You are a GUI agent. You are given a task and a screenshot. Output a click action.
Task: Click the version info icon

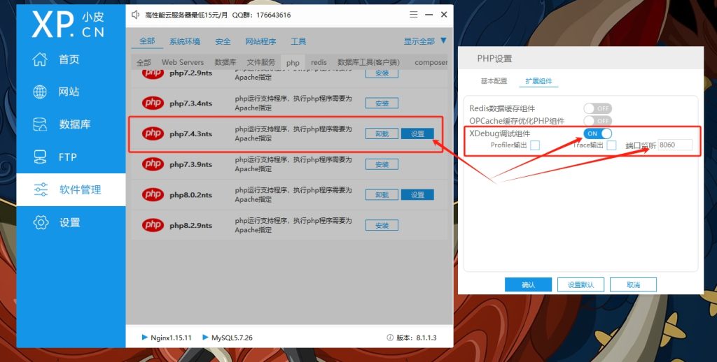(x=389, y=338)
